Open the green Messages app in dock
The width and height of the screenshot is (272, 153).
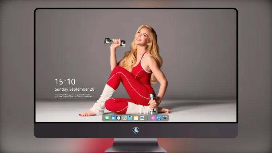pyautogui.click(x=107, y=118)
